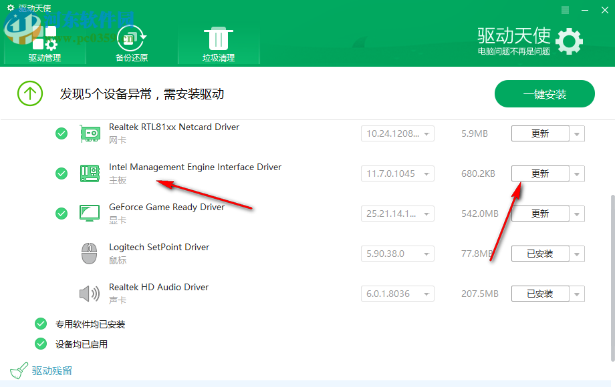Image resolution: width=615 pixels, height=387 pixels.
Task: Click the checkmark beside 专用软件均已安装
Action: [40, 324]
